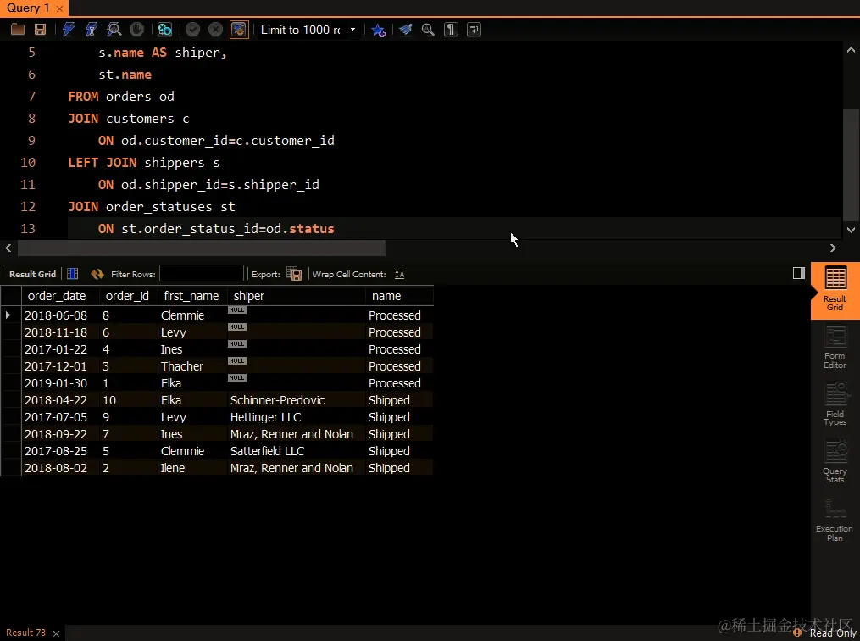Open a SQL script file
860x641 pixels.
tap(18, 30)
